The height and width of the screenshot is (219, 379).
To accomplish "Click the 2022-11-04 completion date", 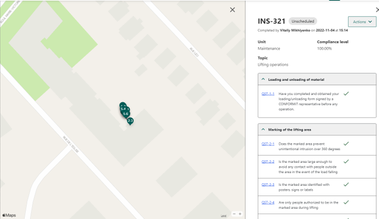I will (325, 30).
